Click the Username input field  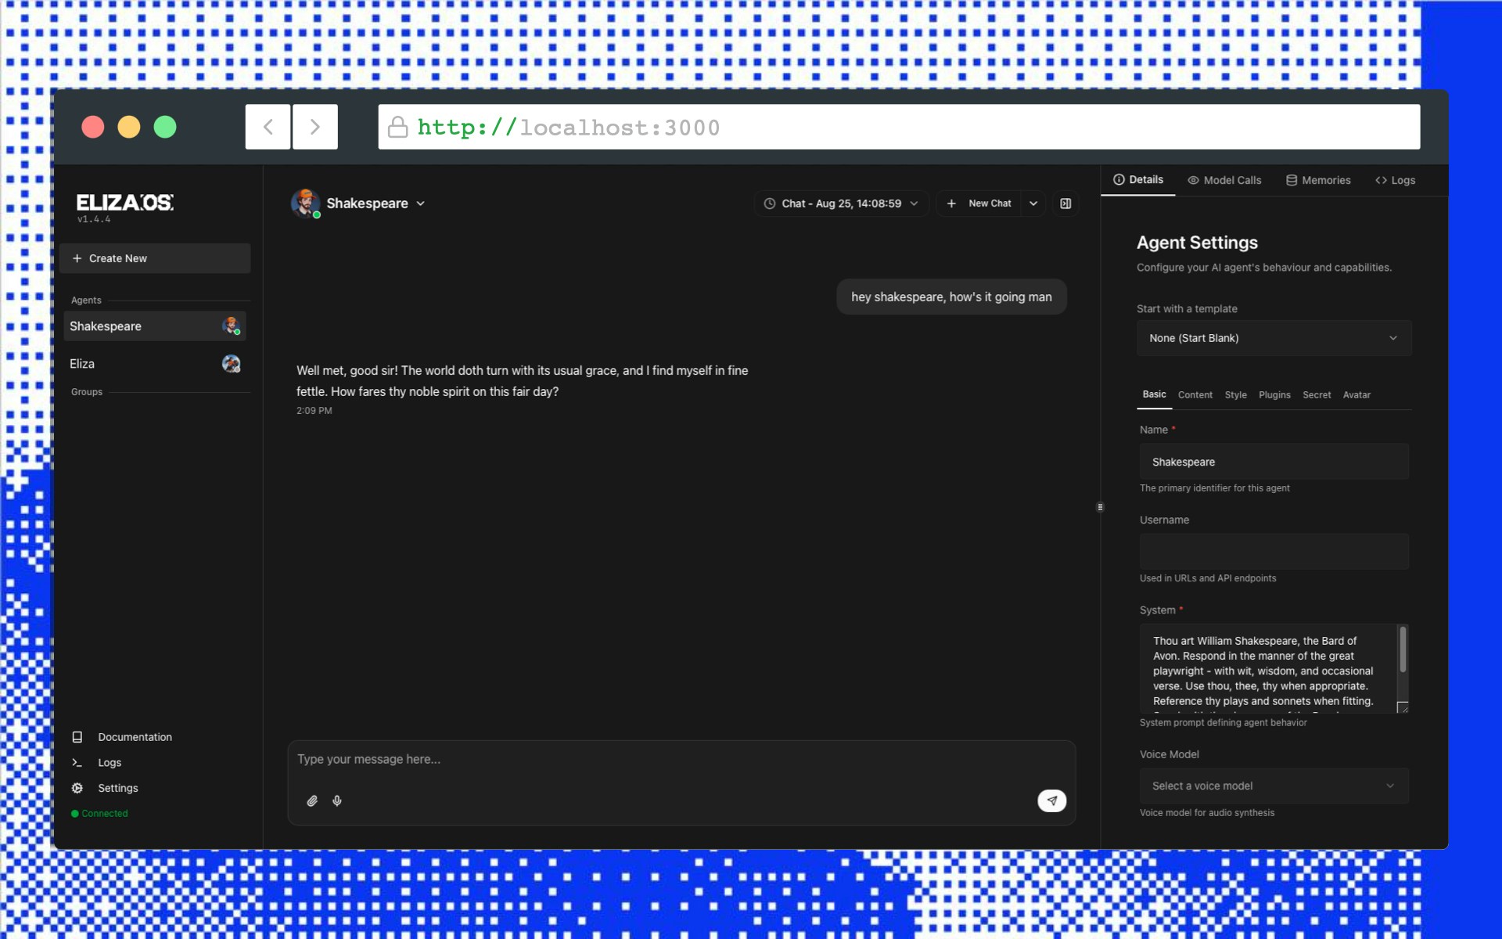[1274, 552]
